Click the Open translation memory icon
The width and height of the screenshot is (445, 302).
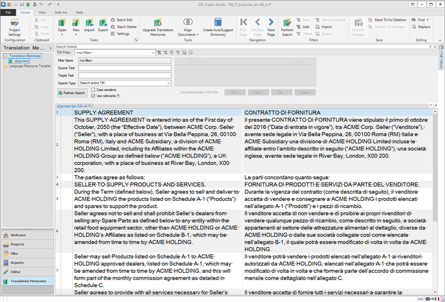pos(62,23)
